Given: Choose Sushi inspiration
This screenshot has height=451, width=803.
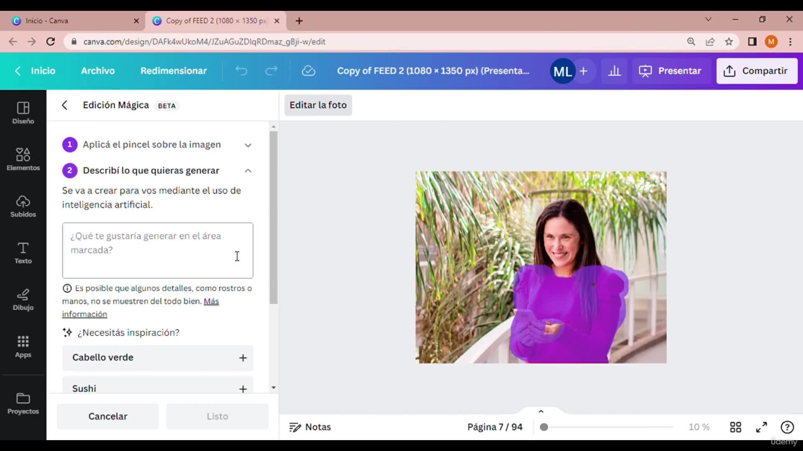Looking at the screenshot, I should click(x=158, y=385).
